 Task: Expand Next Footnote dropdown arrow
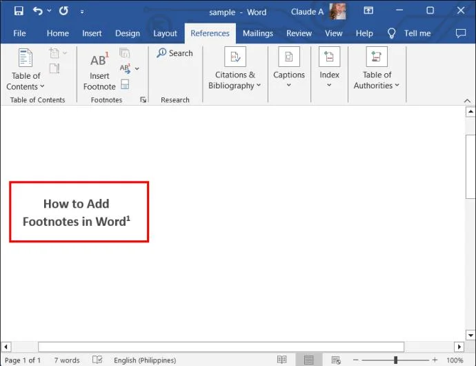(x=137, y=68)
